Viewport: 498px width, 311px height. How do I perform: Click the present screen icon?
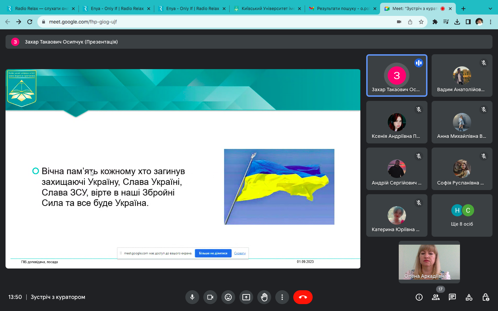tap(246, 297)
